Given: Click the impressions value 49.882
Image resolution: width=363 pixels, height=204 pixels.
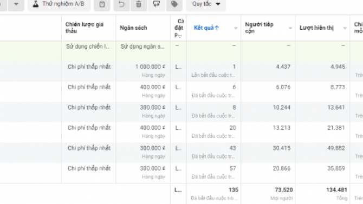Looking at the screenshot, I should [x=336, y=148].
